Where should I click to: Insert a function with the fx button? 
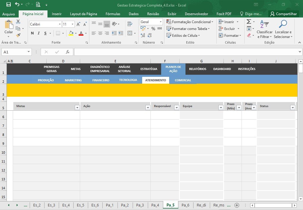[x=68, y=52]
